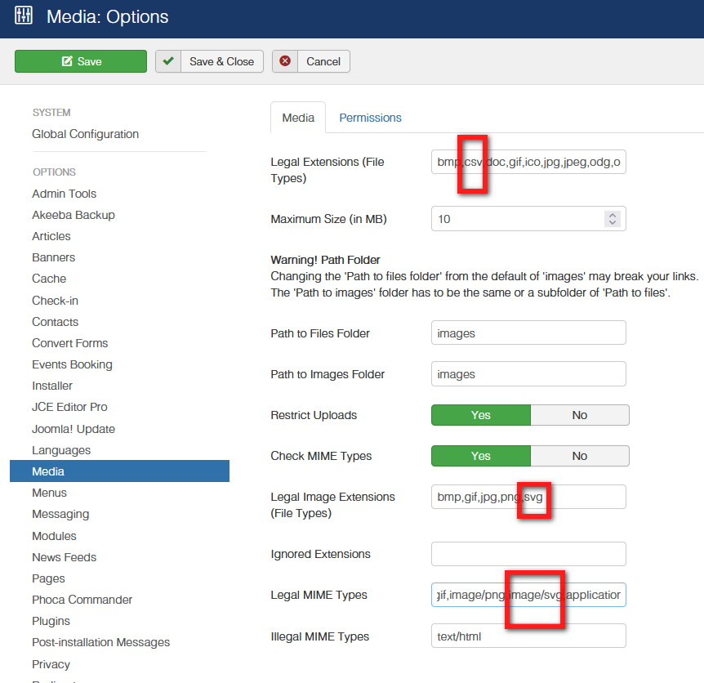
Task: Open Global Configuration in sidebar
Action: [85, 134]
